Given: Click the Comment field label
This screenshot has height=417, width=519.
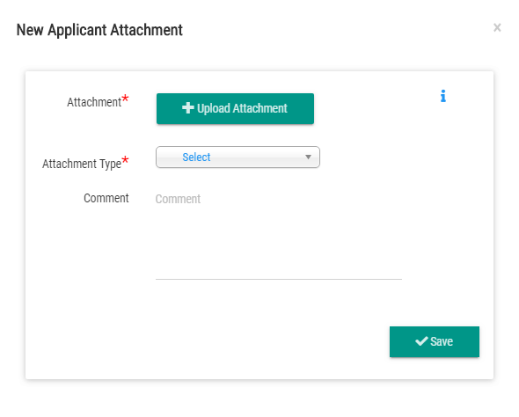Looking at the screenshot, I should (106, 198).
